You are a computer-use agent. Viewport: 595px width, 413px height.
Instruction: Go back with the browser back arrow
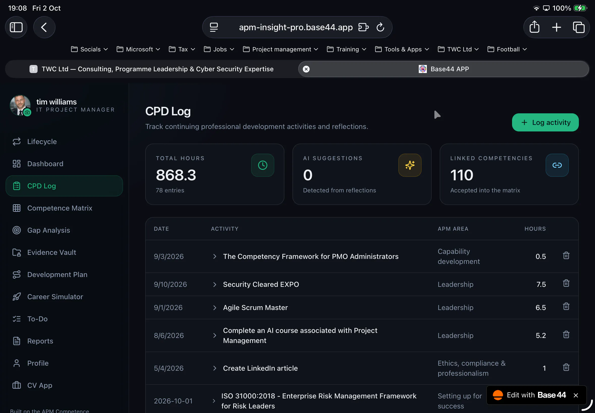[x=44, y=27]
